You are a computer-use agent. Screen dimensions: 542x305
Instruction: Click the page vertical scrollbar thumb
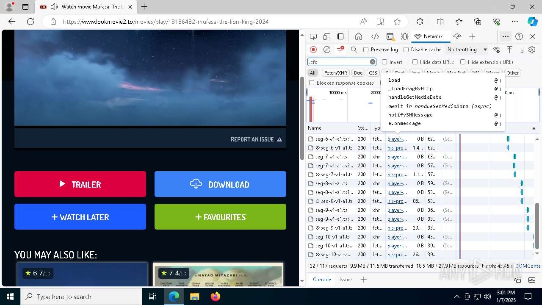(302, 119)
